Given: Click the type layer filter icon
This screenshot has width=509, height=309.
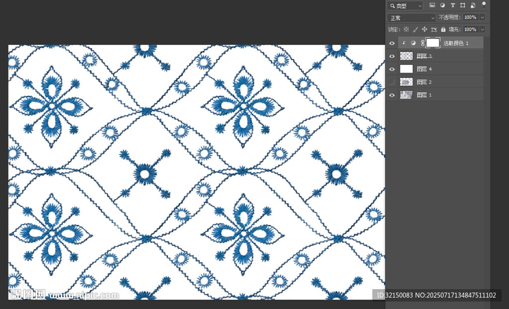Looking at the screenshot, I should pyautogui.click(x=452, y=5).
